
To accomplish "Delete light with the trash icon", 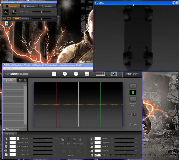I will (x=25, y=80).
